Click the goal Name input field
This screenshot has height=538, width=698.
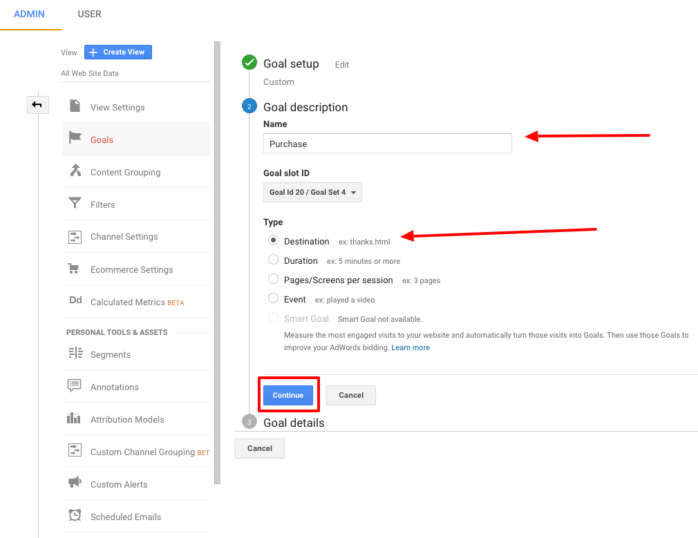(387, 143)
